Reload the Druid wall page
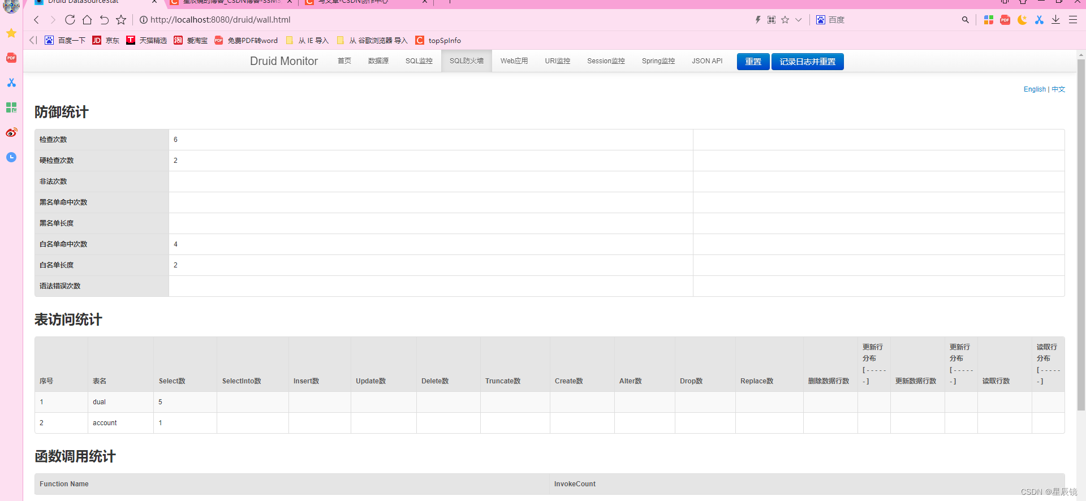Viewport: 1086px width, 501px height. [70, 20]
